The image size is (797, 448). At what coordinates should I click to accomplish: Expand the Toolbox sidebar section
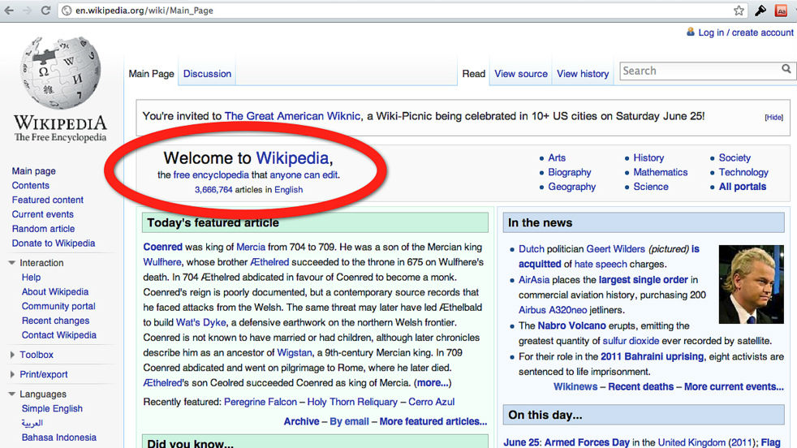coord(12,355)
